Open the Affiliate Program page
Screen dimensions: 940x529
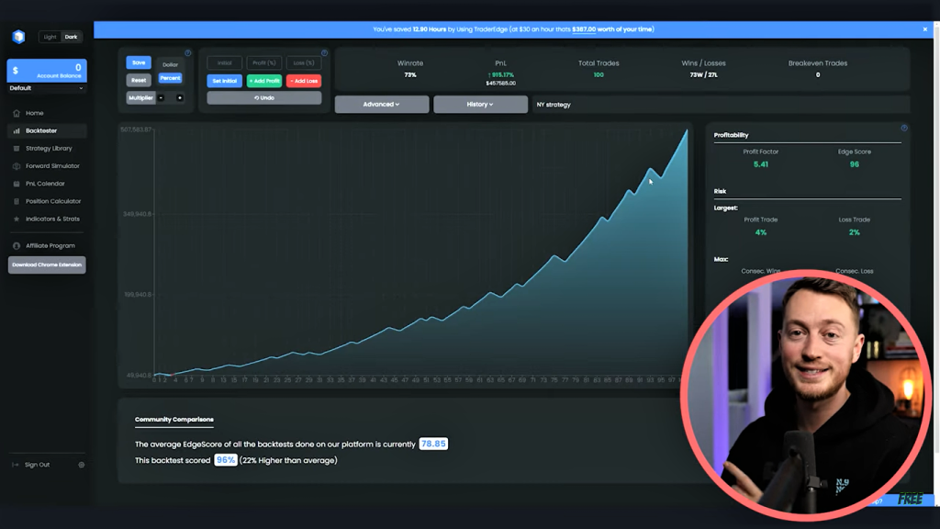coord(50,246)
